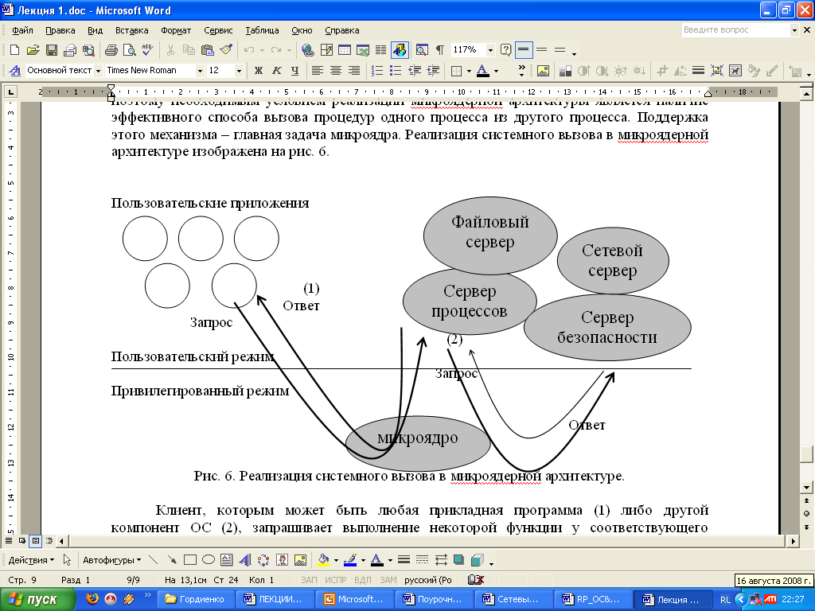Open the Правка menu

pos(60,30)
